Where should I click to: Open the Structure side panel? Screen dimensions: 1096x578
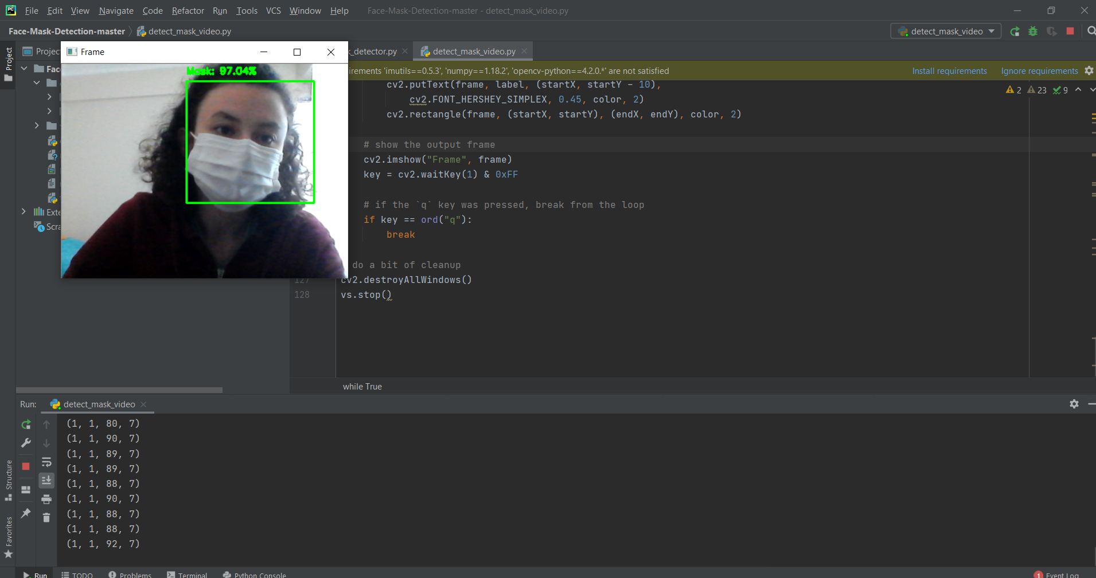(x=9, y=480)
